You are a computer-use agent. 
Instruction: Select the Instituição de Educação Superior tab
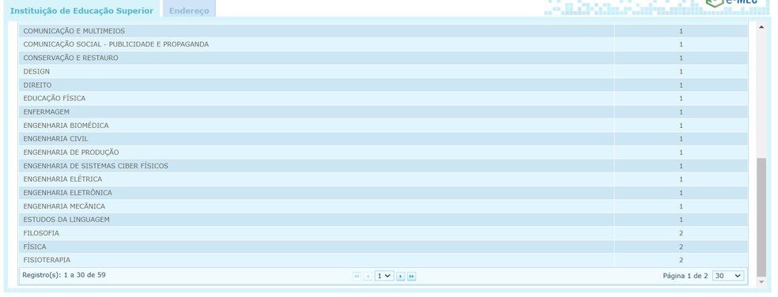[x=82, y=10]
